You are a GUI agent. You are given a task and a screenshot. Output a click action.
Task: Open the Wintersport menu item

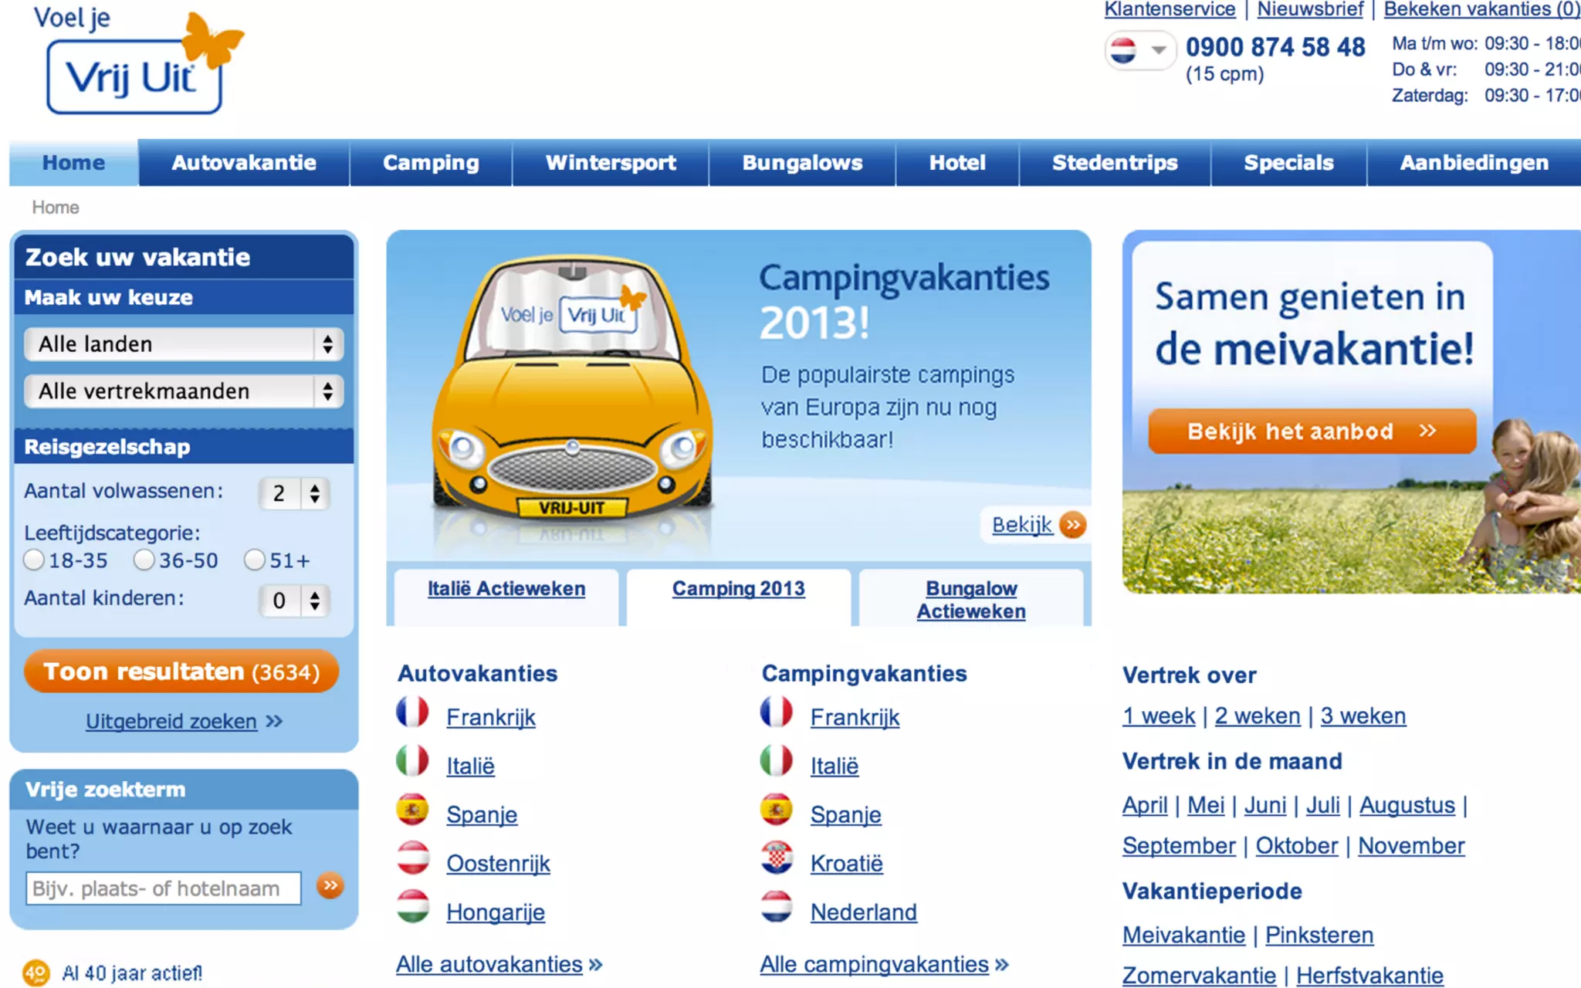click(610, 163)
